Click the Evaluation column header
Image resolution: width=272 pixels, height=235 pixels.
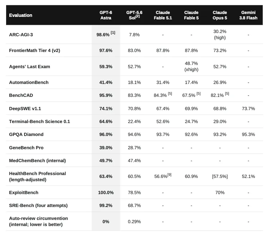pos(20,15)
